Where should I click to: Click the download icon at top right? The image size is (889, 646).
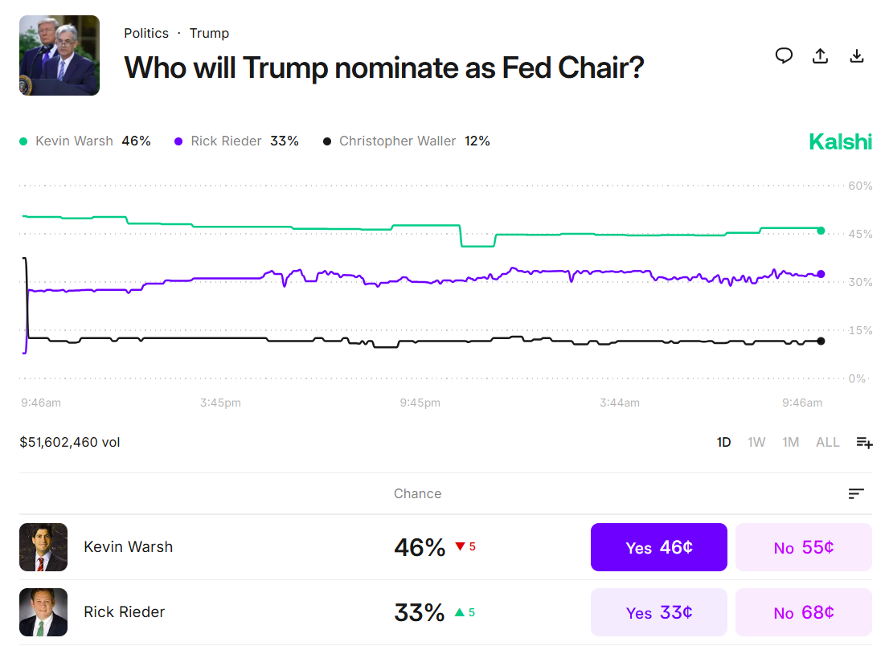click(x=857, y=55)
